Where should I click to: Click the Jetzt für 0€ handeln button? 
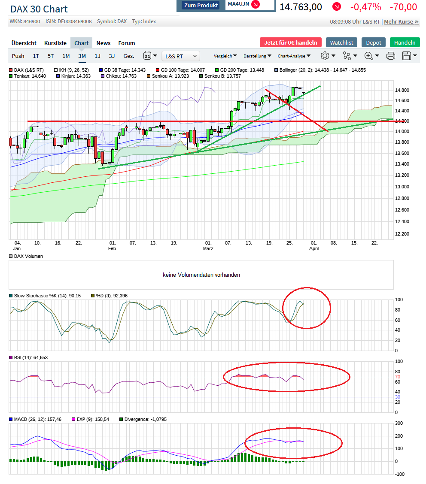290,42
